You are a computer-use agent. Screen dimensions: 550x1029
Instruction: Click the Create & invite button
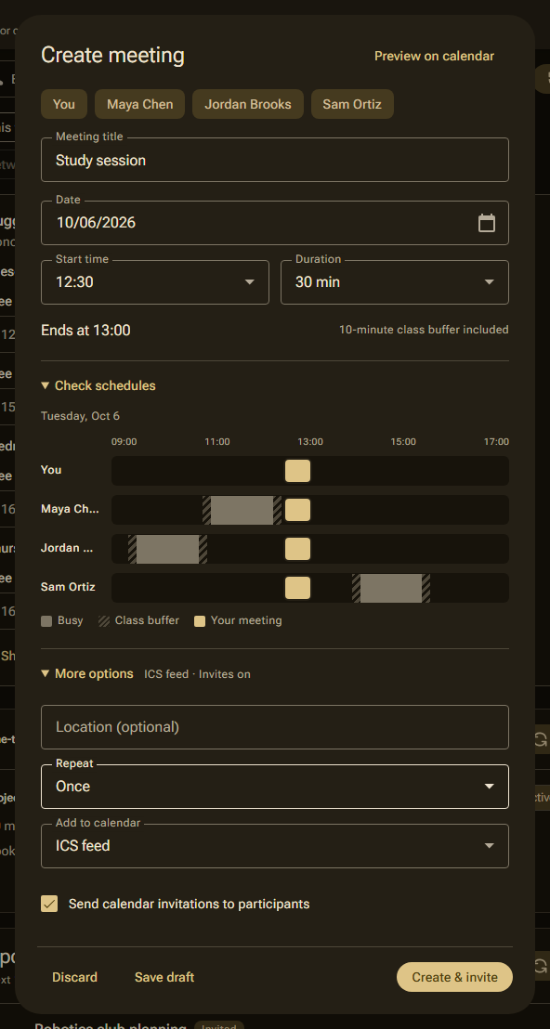(455, 977)
